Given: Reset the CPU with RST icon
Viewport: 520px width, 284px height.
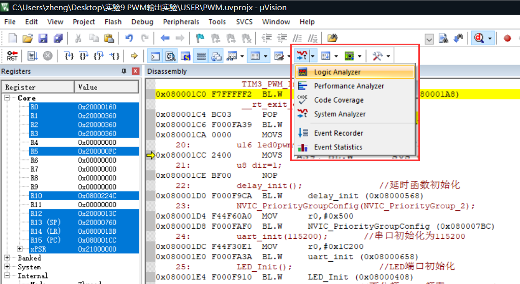Looking at the screenshot, I should coord(12,56).
